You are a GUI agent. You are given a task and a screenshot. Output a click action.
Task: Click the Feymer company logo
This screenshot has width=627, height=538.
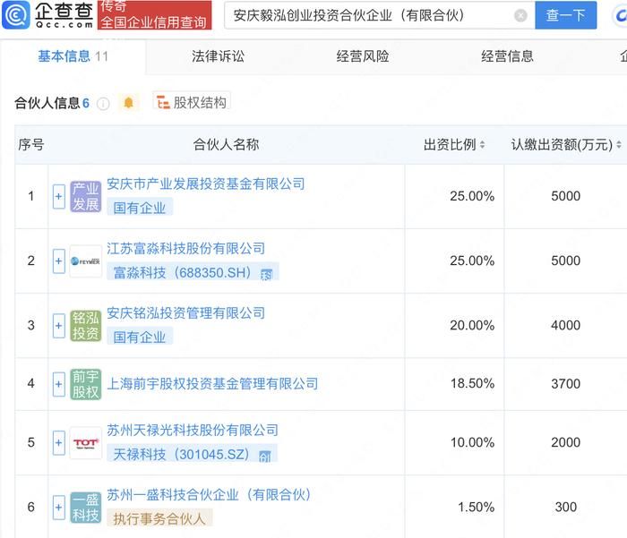click(x=86, y=261)
